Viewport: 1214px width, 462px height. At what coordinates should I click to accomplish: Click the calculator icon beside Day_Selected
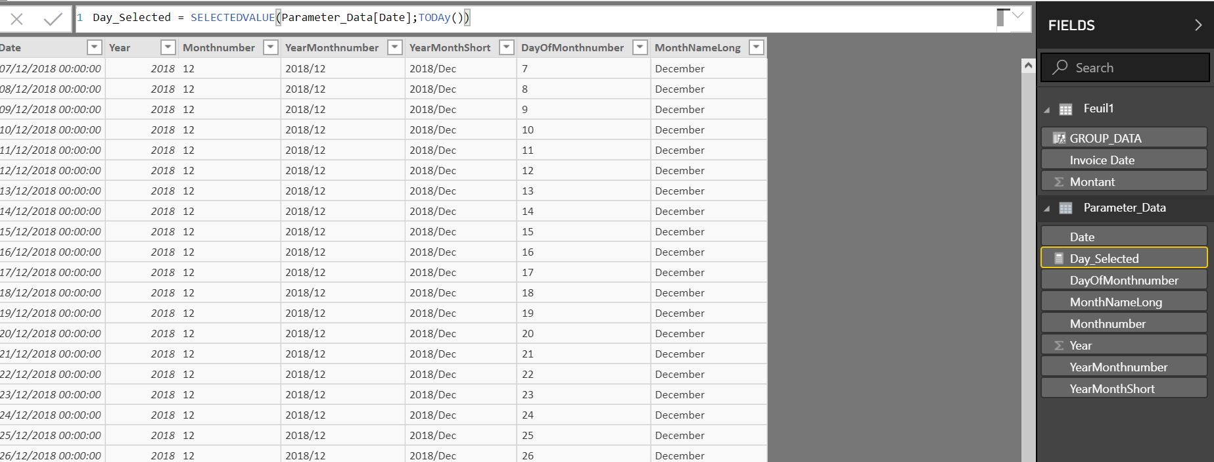pyautogui.click(x=1059, y=258)
